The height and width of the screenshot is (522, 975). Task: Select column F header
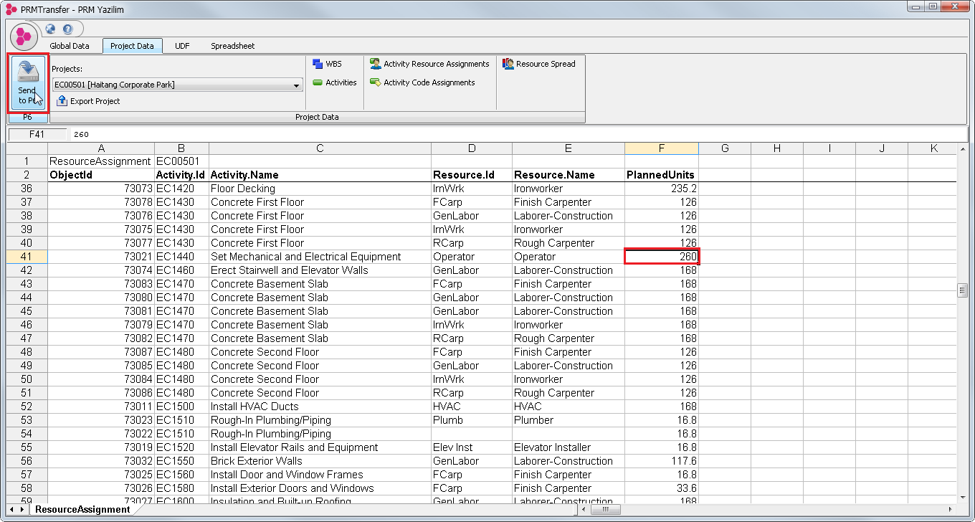661,148
